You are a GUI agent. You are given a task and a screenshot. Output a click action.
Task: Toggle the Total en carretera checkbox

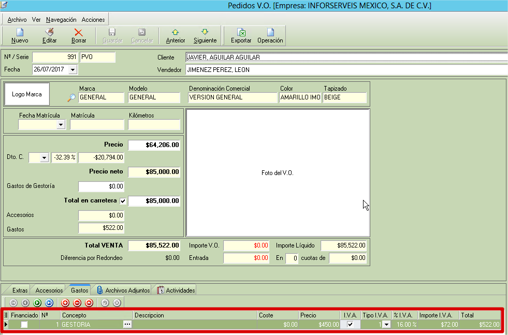pos(123,201)
